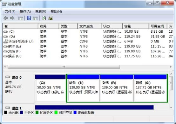Click the Back arrow toolbar icon
176x124 pixels.
6,18
